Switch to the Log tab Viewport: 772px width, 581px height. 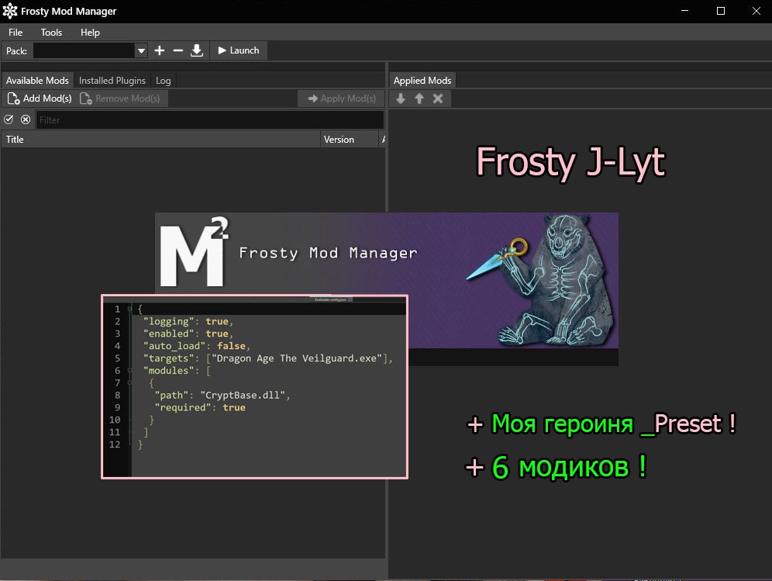(163, 81)
